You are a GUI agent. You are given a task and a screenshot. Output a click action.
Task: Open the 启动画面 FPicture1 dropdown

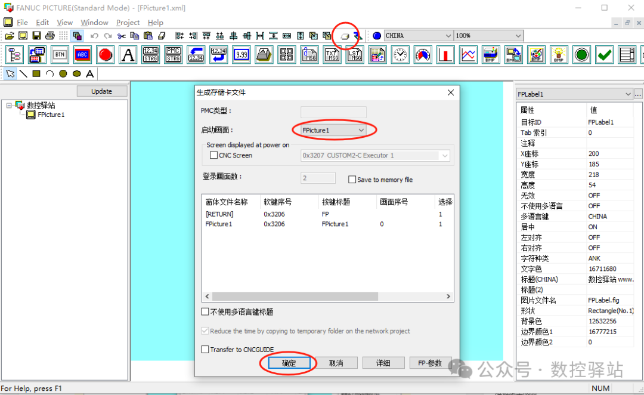pos(333,130)
